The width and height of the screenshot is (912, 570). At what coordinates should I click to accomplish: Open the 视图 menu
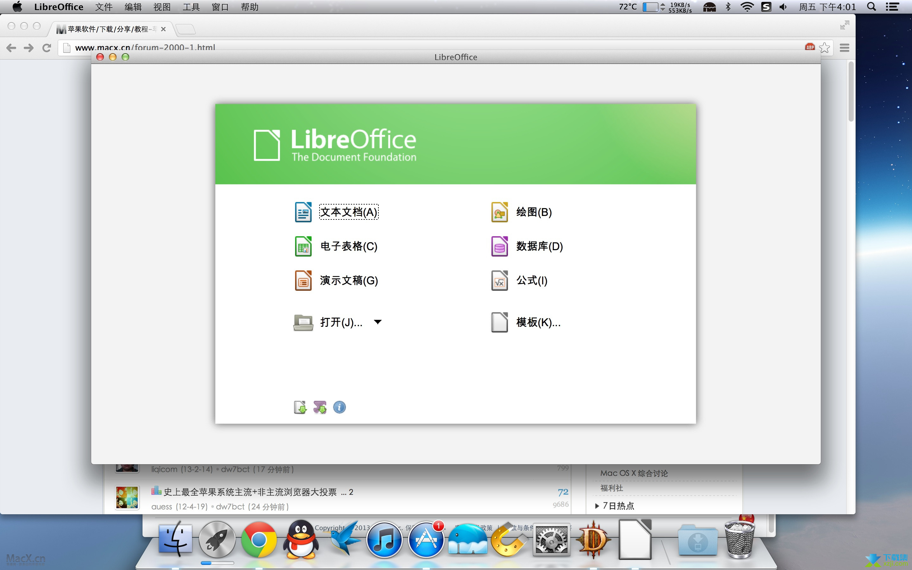[x=162, y=7]
